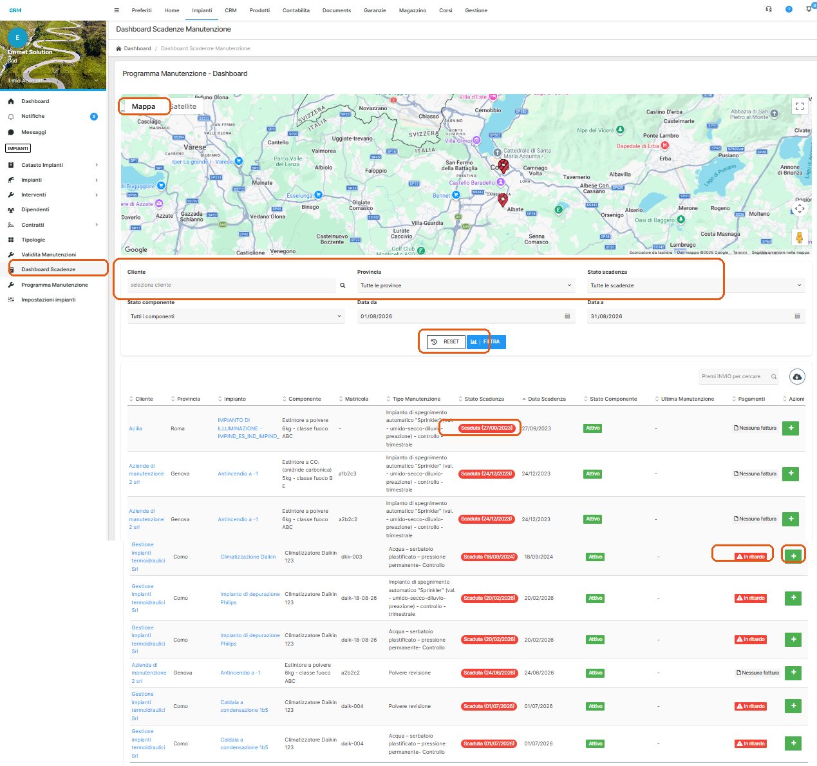This screenshot has height=766, width=817.
Task: Open the headset support icon
Action: (x=769, y=9)
